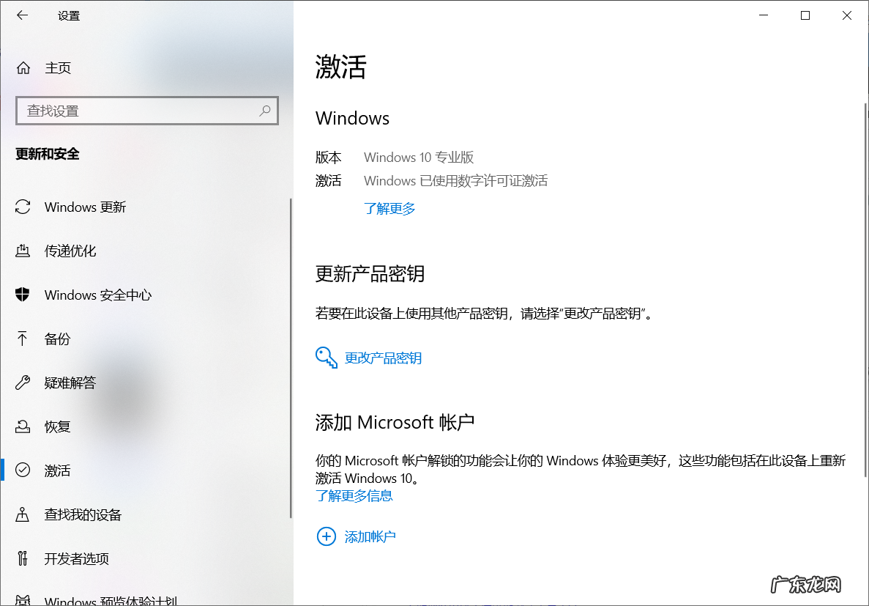Screen dimensions: 869x606
Task: Click inside the 查找设置 search box
Action: click(132, 110)
